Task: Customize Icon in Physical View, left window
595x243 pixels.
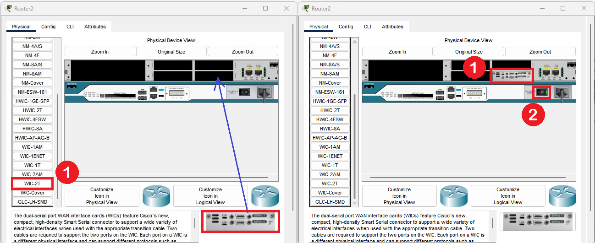Action: (102, 196)
